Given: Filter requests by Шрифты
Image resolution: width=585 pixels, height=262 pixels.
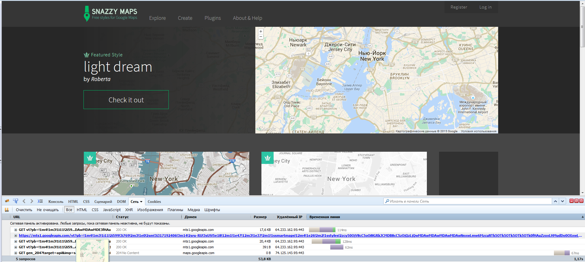Looking at the screenshot, I should pyautogui.click(x=212, y=210).
